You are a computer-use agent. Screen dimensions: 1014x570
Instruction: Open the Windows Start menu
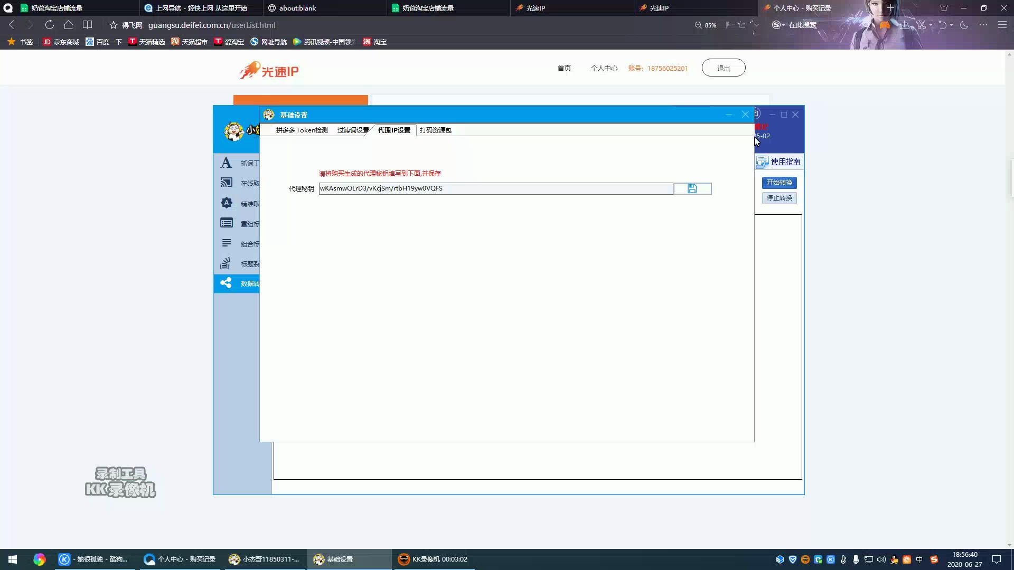pos(13,559)
